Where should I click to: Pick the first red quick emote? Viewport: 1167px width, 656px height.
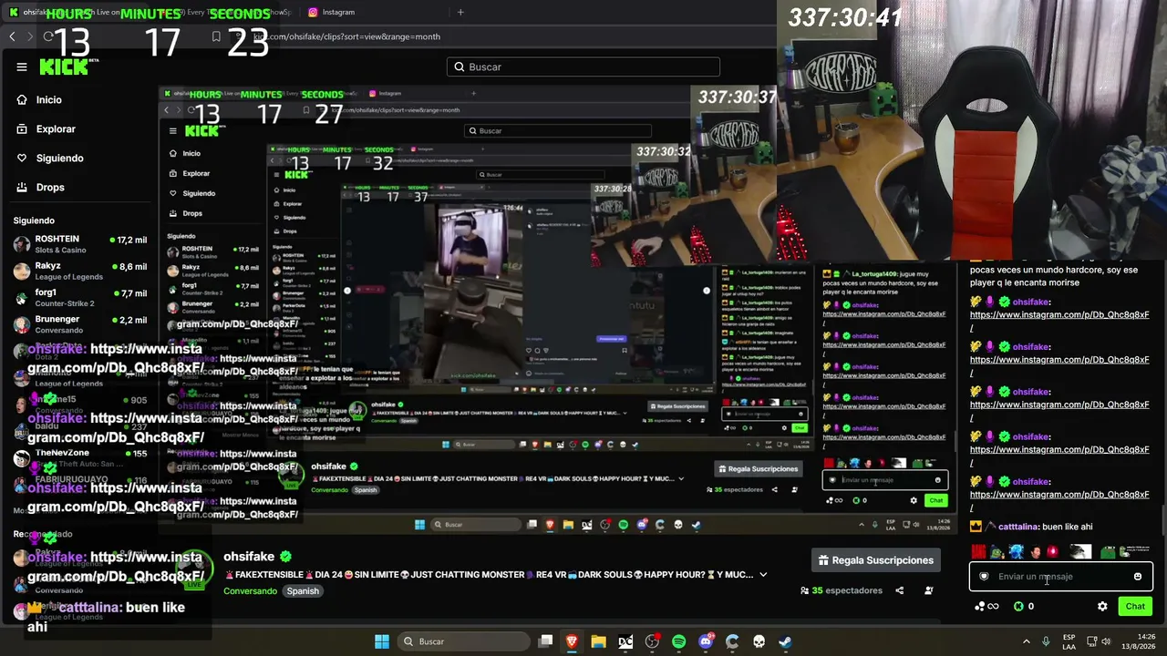click(978, 552)
